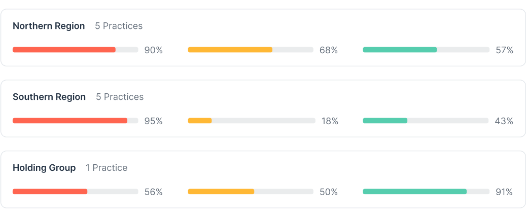Click the Southern Region 5 Practices label
The height and width of the screenshot is (217, 526).
pos(120,97)
